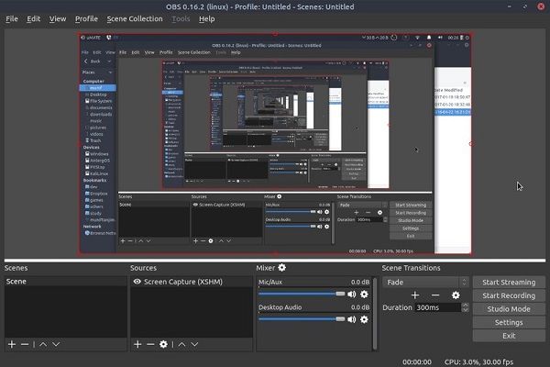The image size is (550, 367).
Task: Open the Help menu
Action: (206, 19)
